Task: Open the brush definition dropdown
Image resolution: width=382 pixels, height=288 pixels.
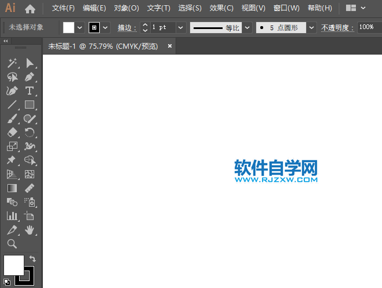Action: [x=311, y=27]
